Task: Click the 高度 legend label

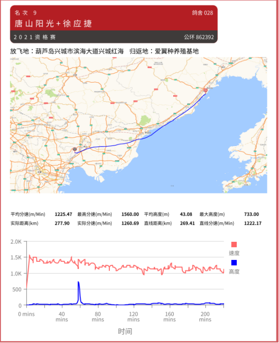Action: (234, 271)
